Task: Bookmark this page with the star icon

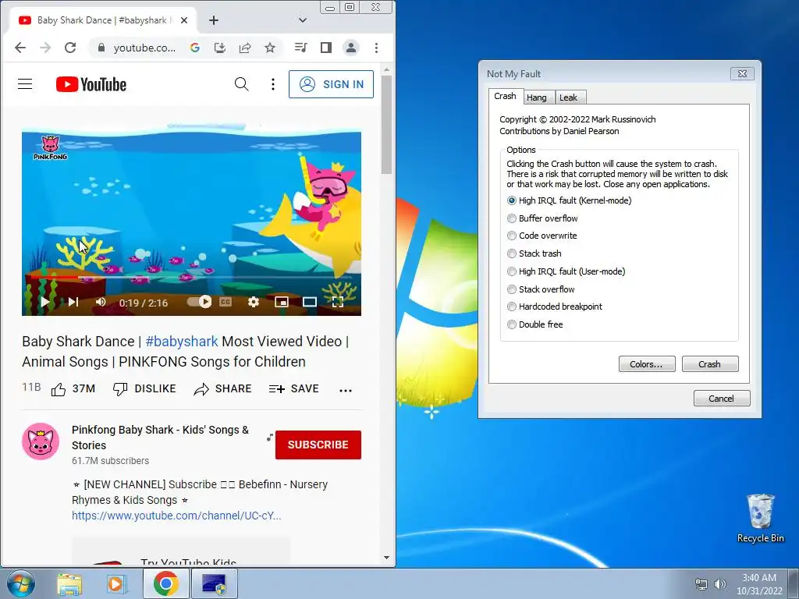Action: pyautogui.click(x=269, y=48)
